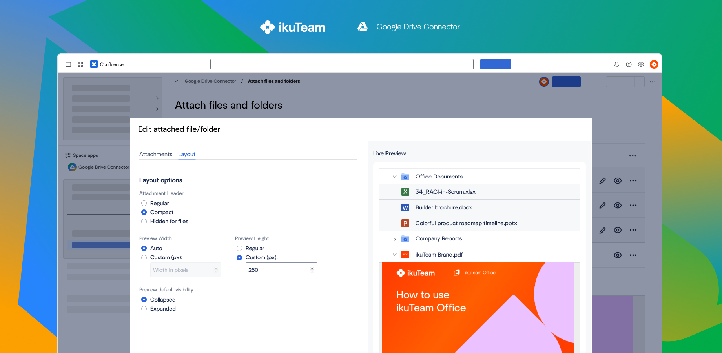Image resolution: width=722 pixels, height=353 pixels.
Task: Collapse the ikuTeam Brand.pdf preview
Action: click(395, 254)
